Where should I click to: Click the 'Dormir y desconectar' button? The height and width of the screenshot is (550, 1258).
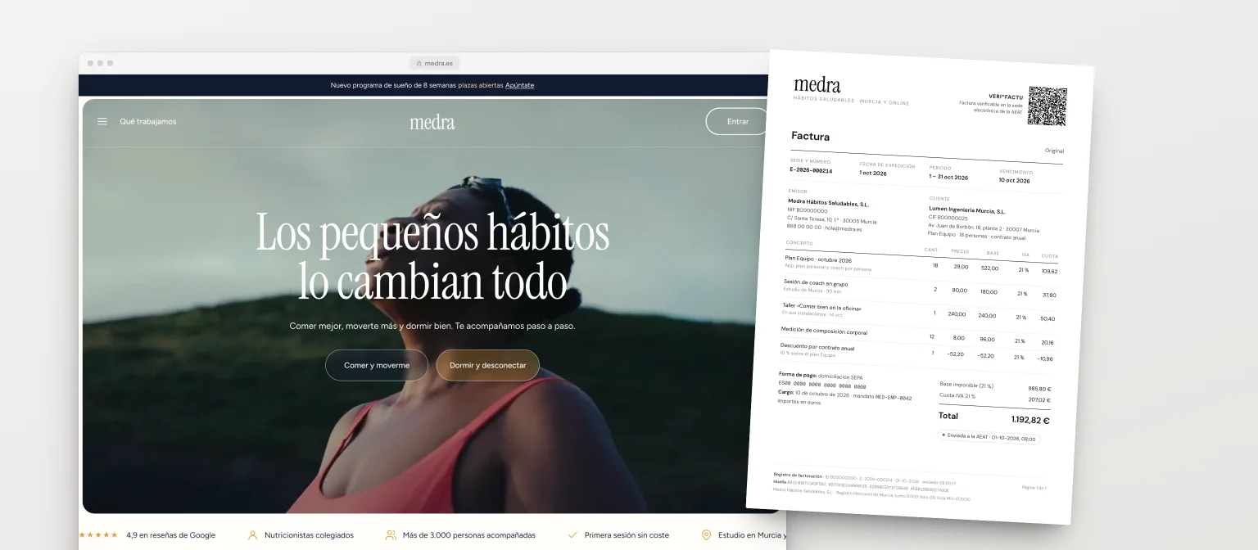click(x=488, y=365)
